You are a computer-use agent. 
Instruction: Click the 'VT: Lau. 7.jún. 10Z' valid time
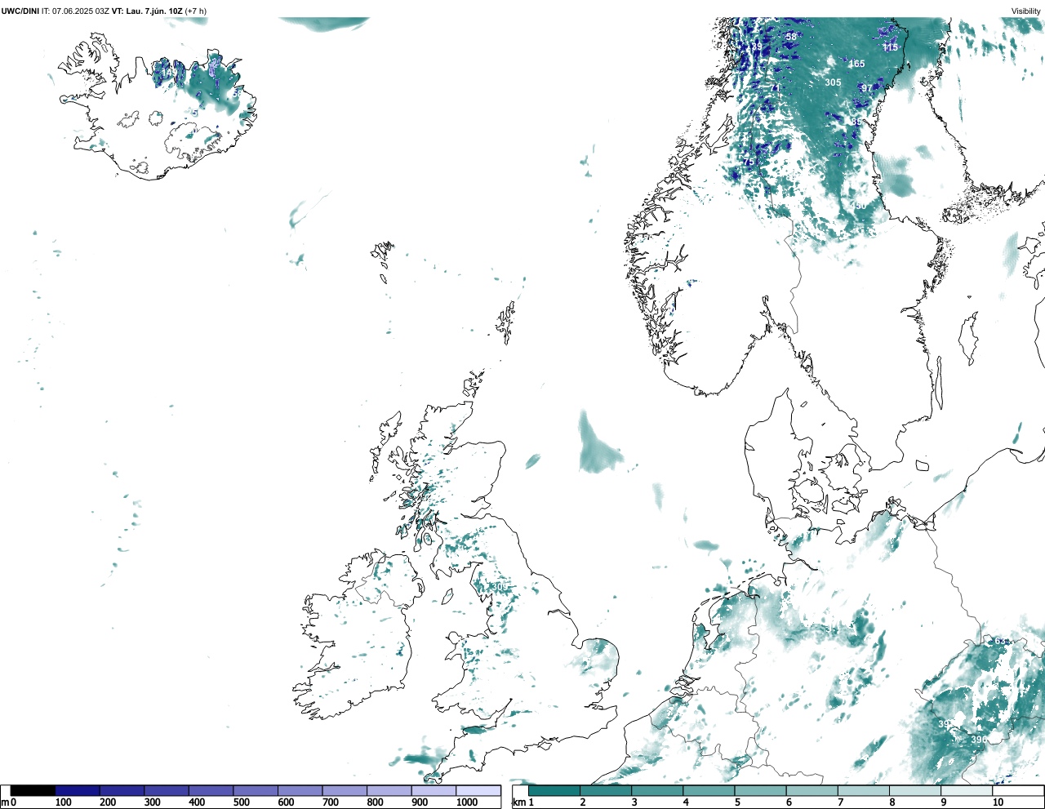tap(147, 11)
